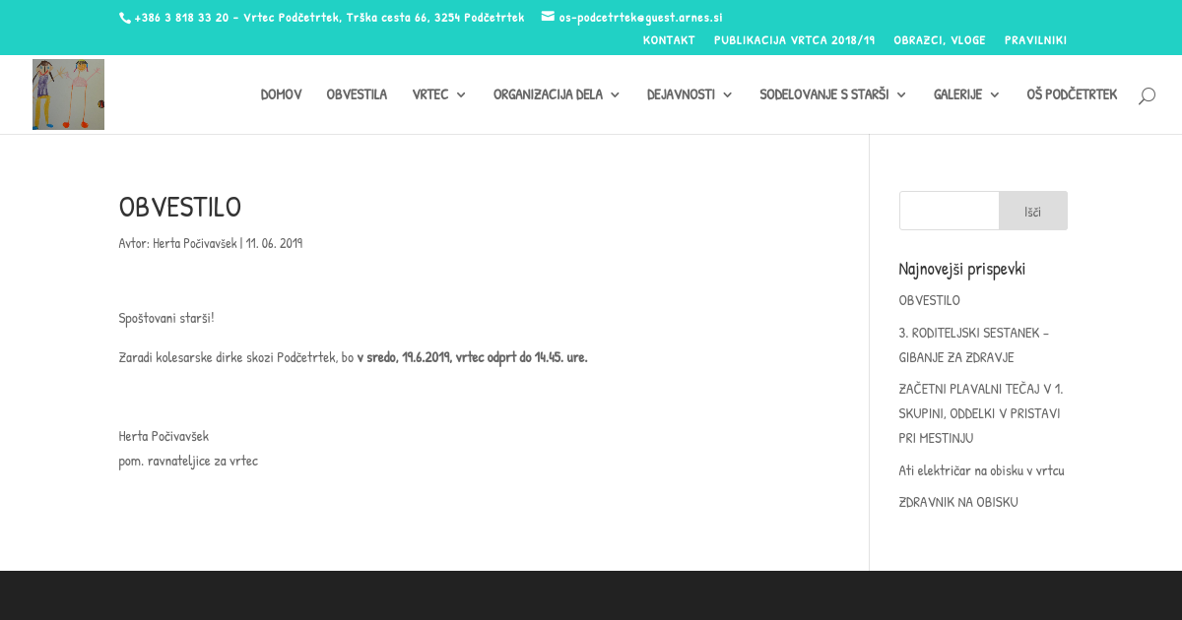Screen dimensions: 1182x620
Task: Click the phone icon in top bar
Action: point(125,18)
